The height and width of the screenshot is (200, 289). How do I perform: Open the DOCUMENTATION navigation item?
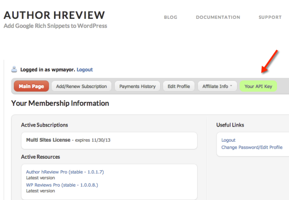pyautogui.click(x=218, y=17)
